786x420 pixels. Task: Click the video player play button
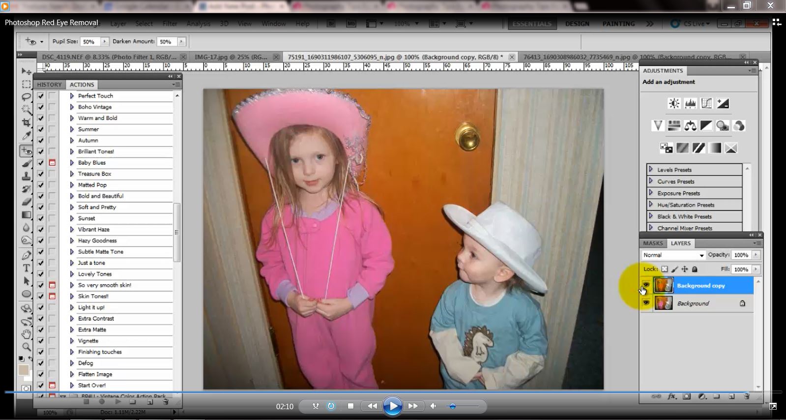tap(392, 406)
